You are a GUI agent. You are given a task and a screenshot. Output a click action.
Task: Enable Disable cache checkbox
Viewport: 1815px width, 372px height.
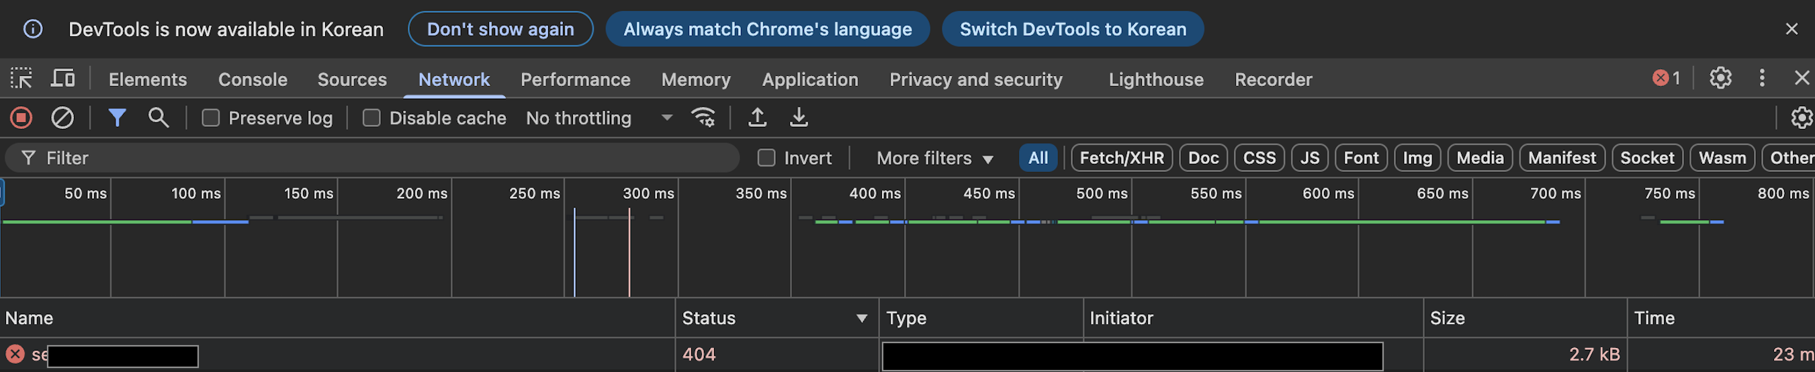[x=371, y=118]
